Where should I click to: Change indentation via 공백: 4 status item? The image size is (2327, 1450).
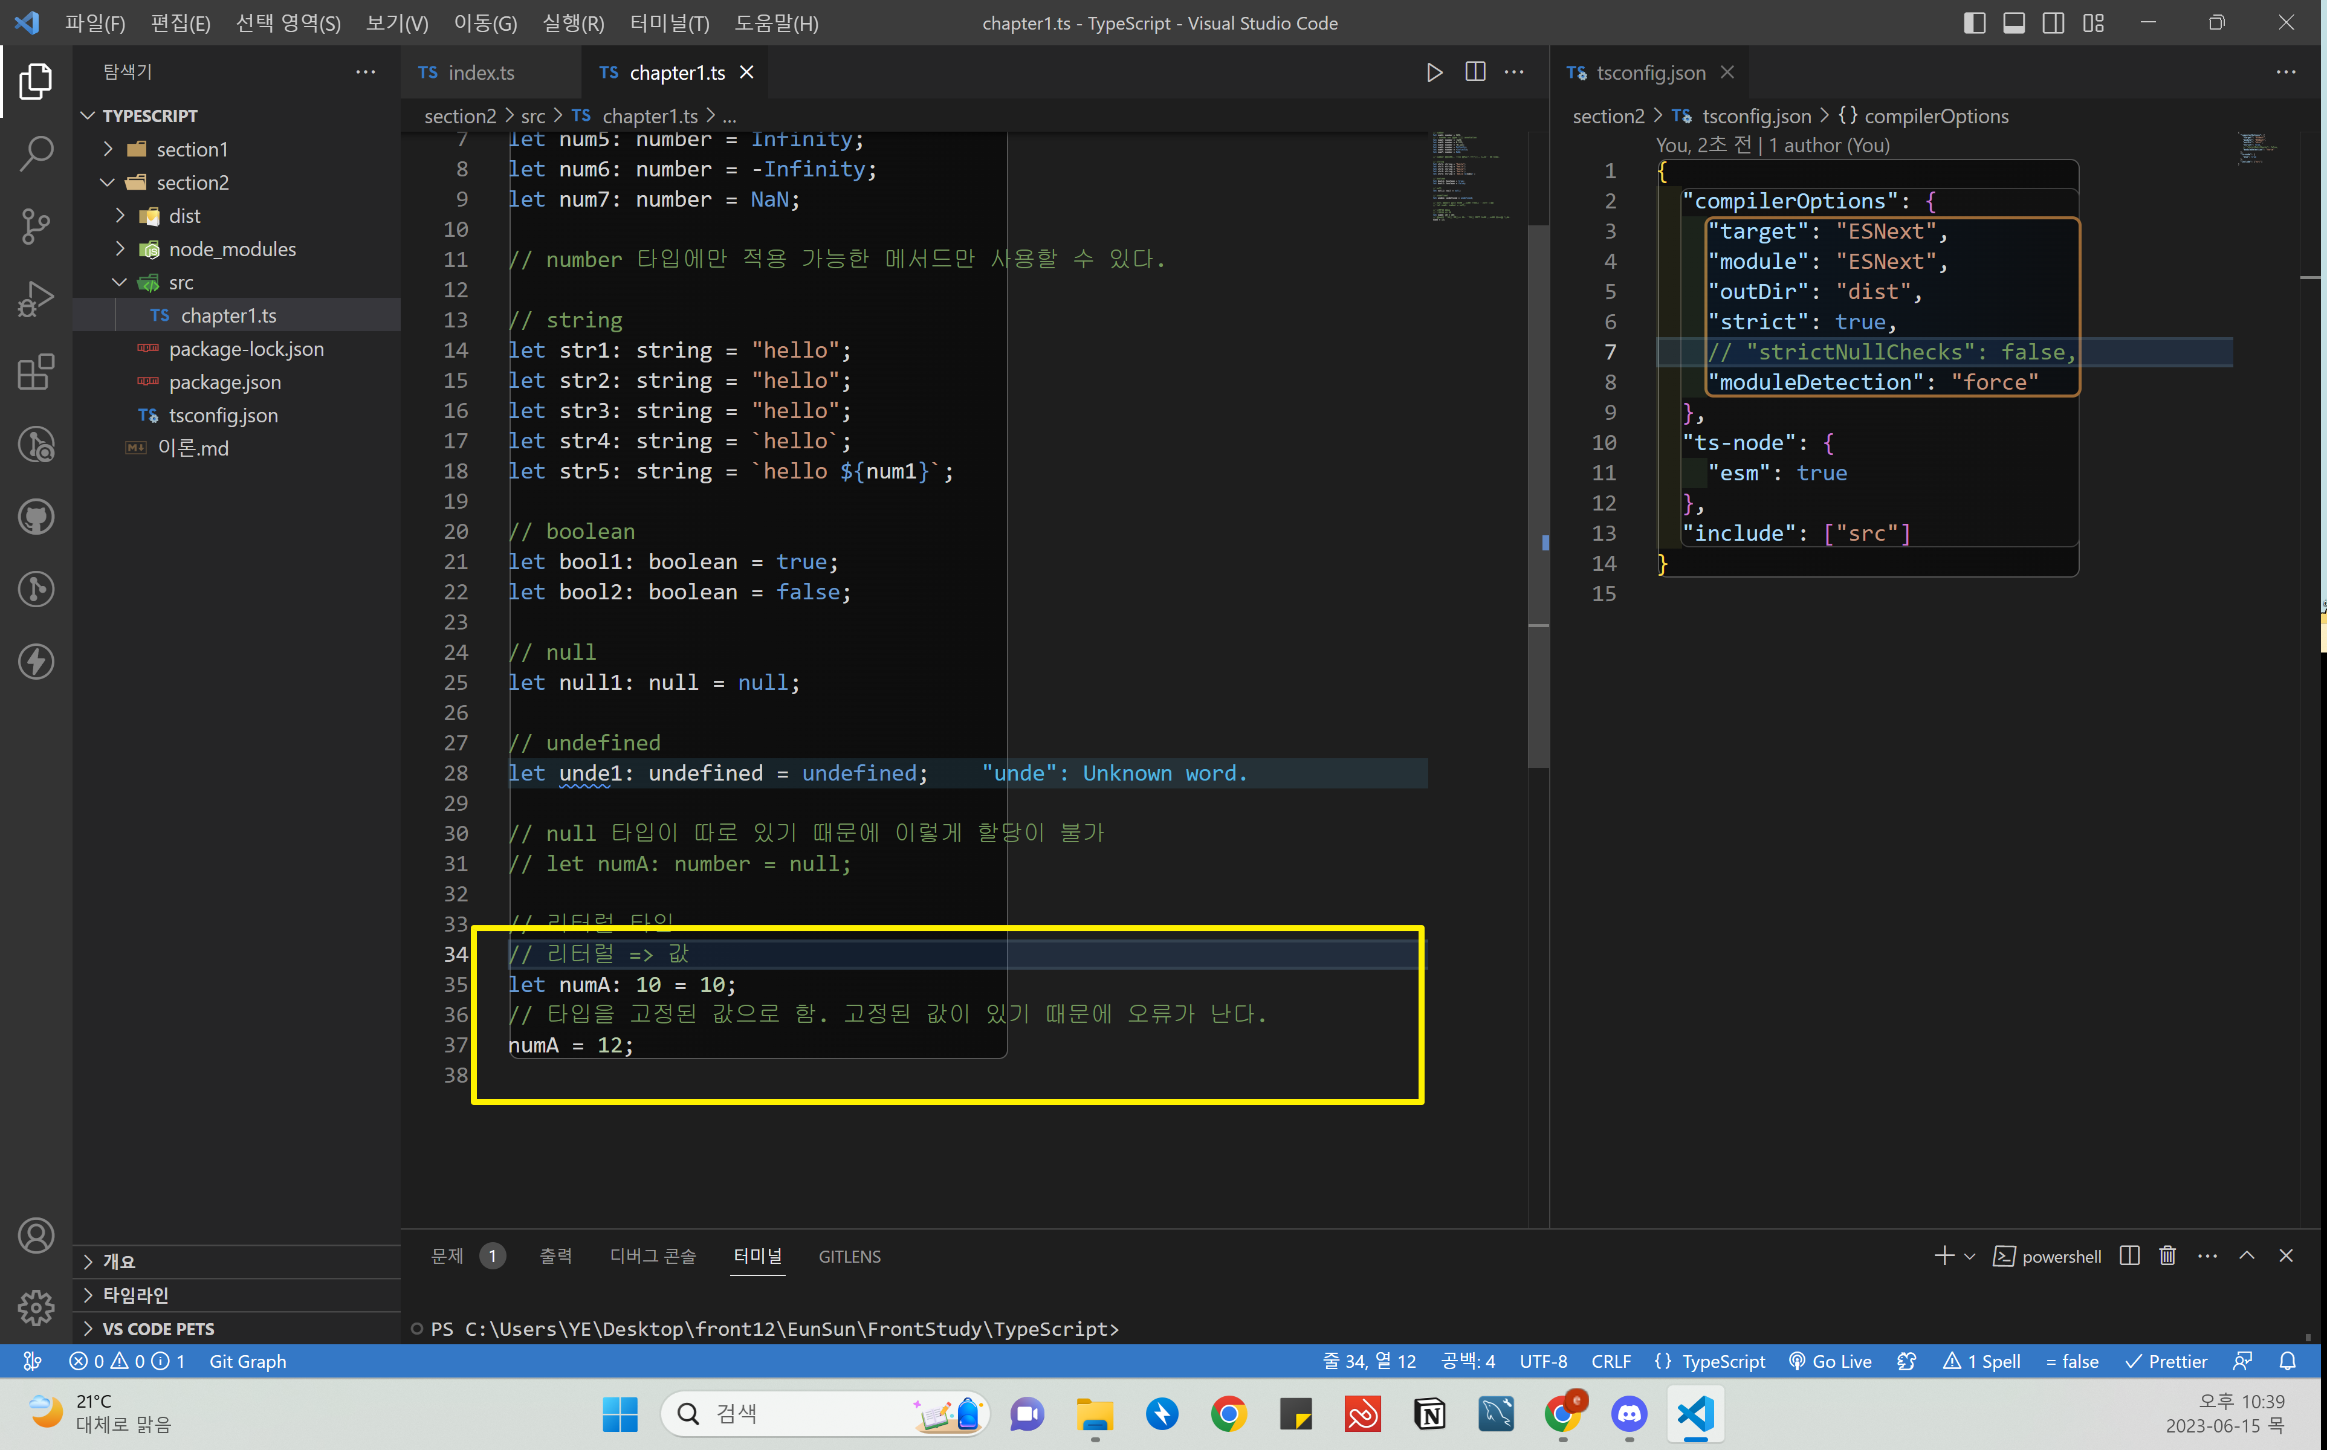1468,1361
